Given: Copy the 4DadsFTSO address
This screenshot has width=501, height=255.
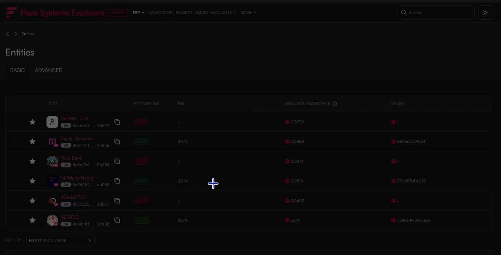Looking at the screenshot, I should click(117, 200).
